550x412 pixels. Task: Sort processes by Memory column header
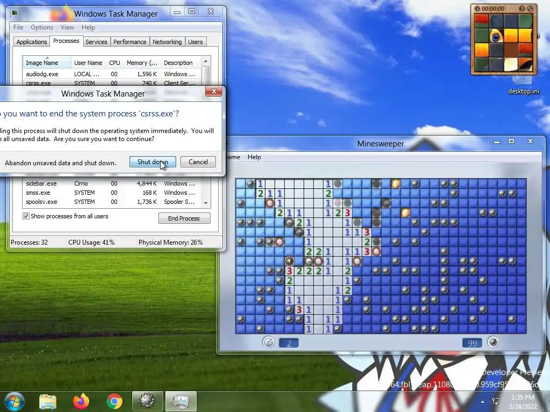pos(142,63)
